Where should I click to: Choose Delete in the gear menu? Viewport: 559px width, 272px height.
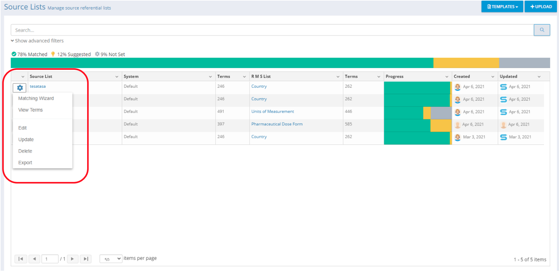pos(25,151)
